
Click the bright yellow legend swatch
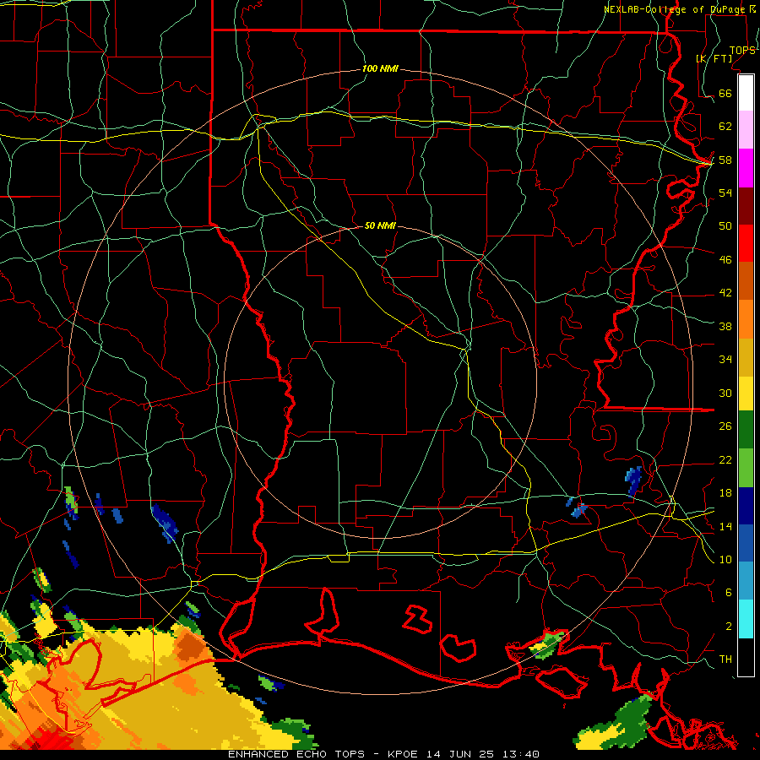(746, 393)
